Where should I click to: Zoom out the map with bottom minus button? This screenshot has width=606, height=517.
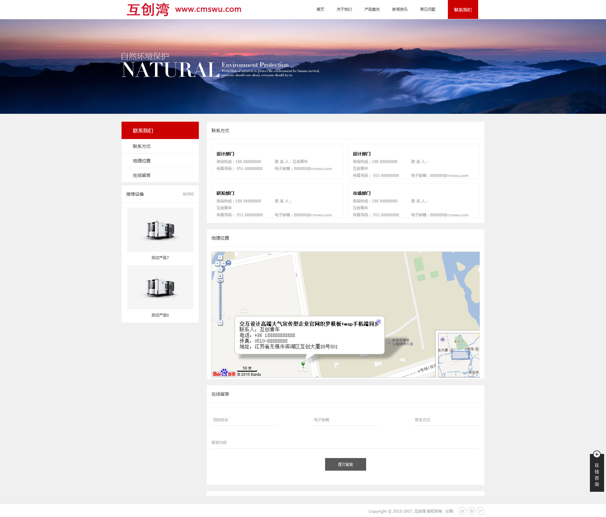[220, 323]
